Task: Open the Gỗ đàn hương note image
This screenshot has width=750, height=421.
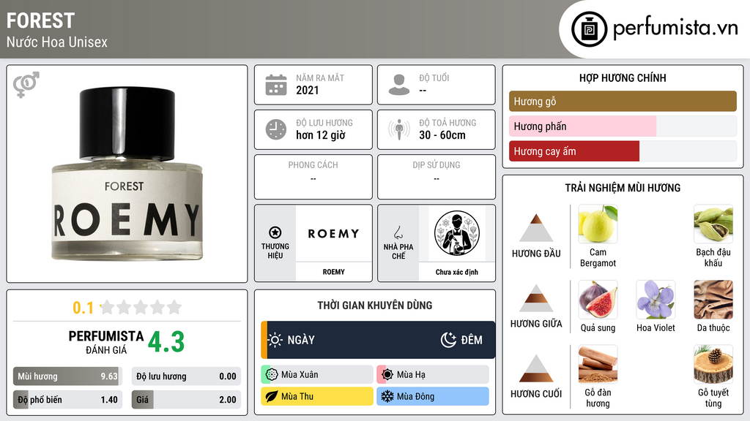Action: [598, 364]
